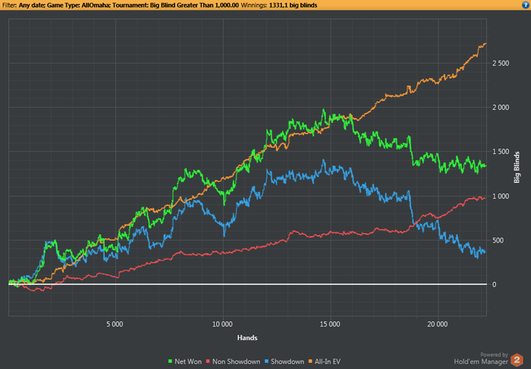This screenshot has width=531, height=369.
Task: Hide the All-In EV series via its legend label
Action: click(328, 361)
